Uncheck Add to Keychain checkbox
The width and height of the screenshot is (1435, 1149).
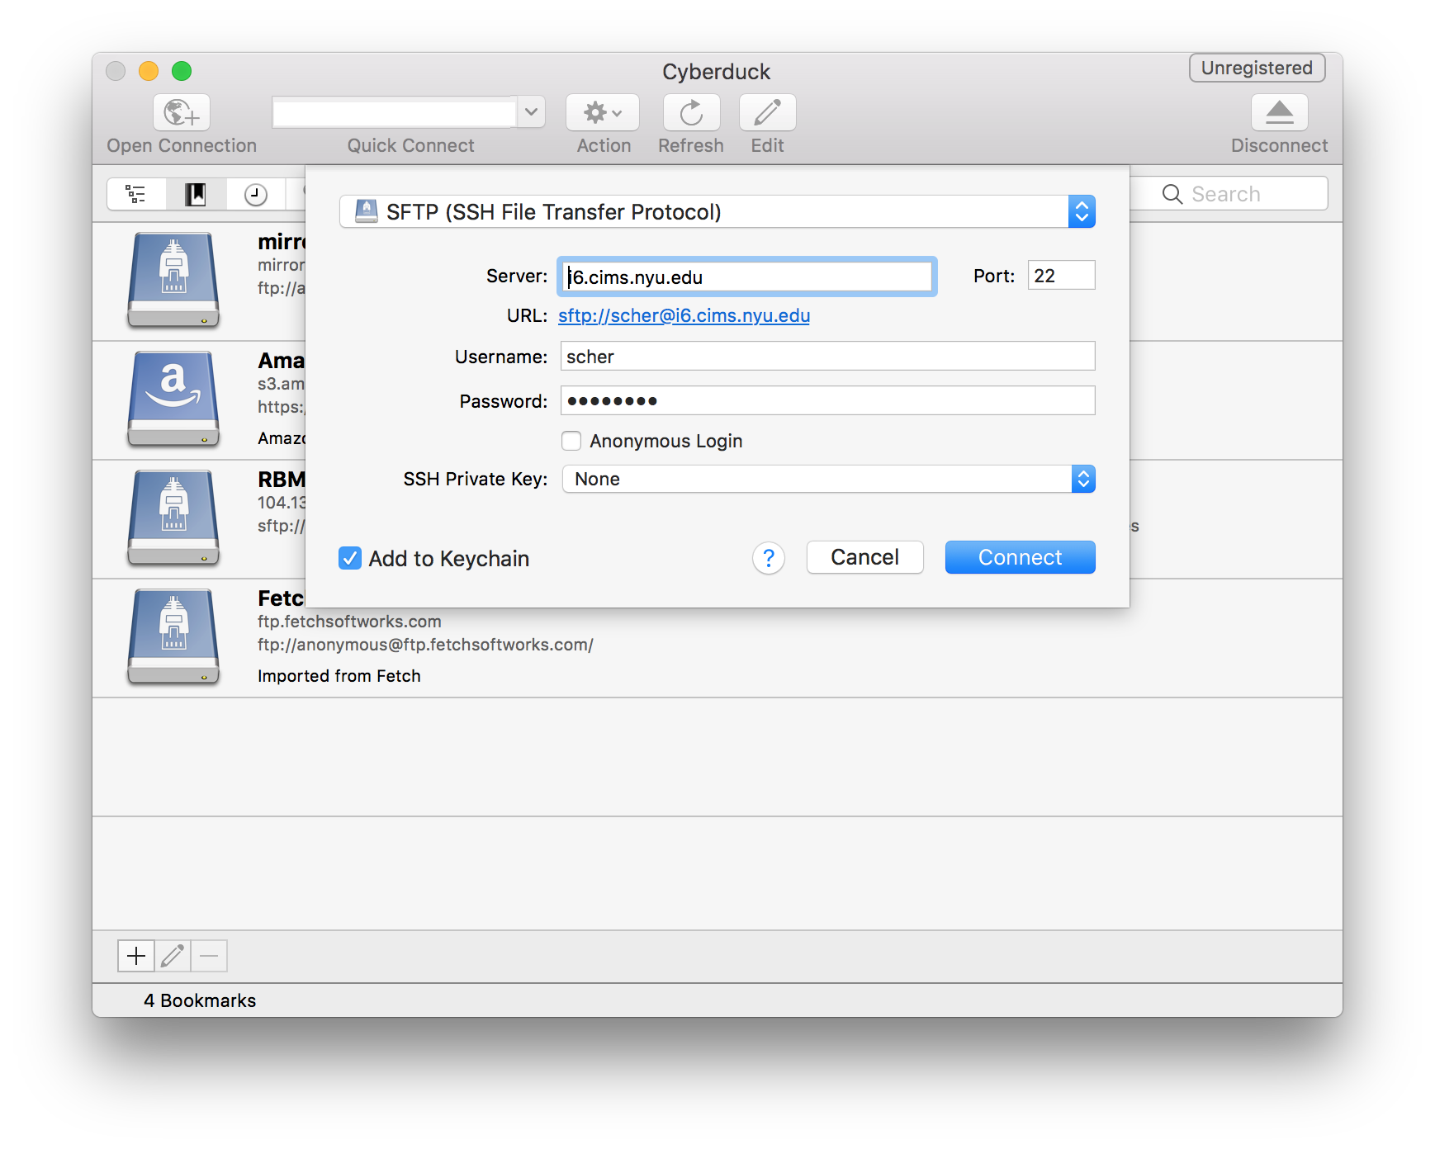tap(350, 559)
